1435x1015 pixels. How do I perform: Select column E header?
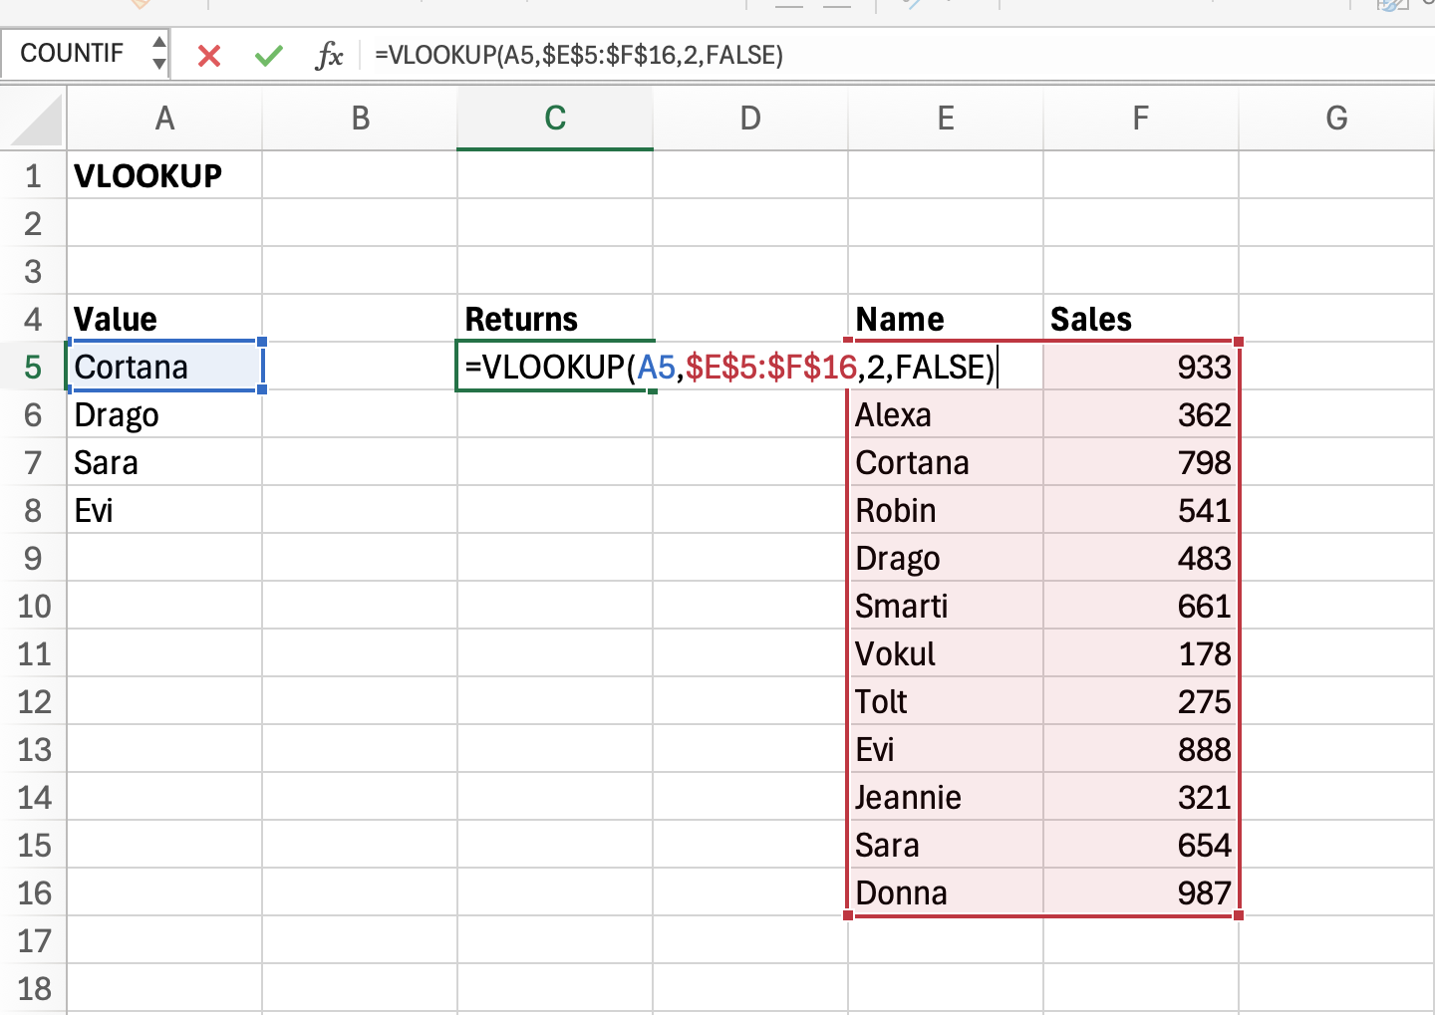pyautogui.click(x=946, y=119)
